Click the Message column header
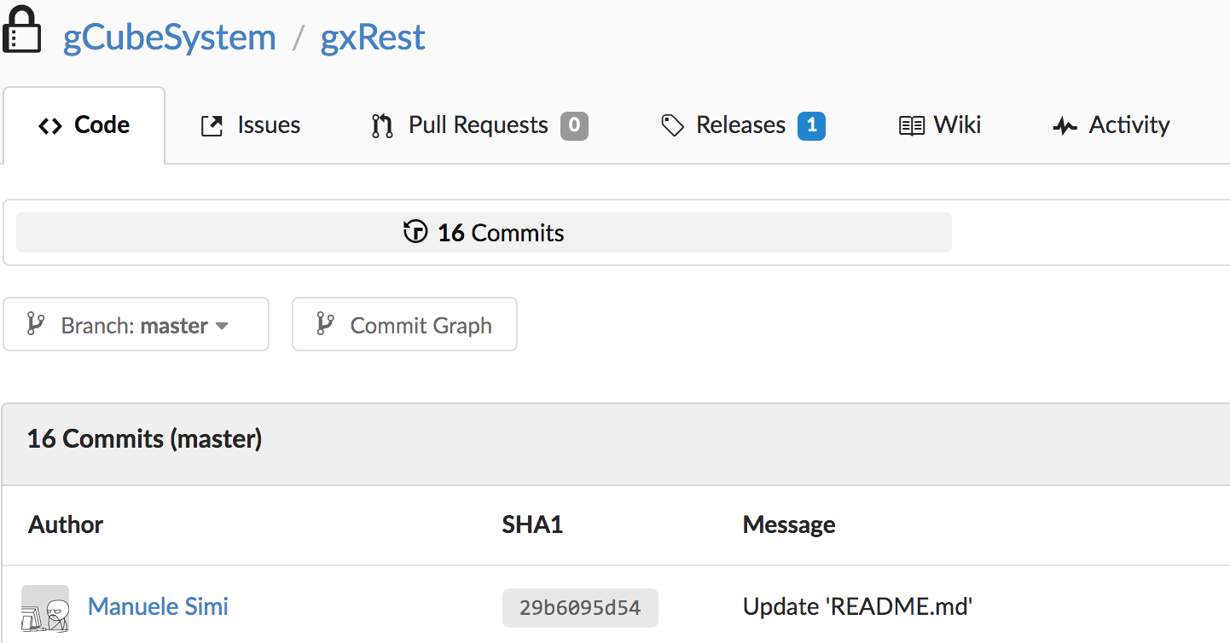 coord(789,524)
